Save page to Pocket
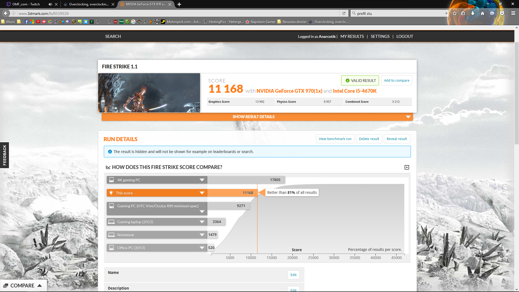 click(502, 13)
